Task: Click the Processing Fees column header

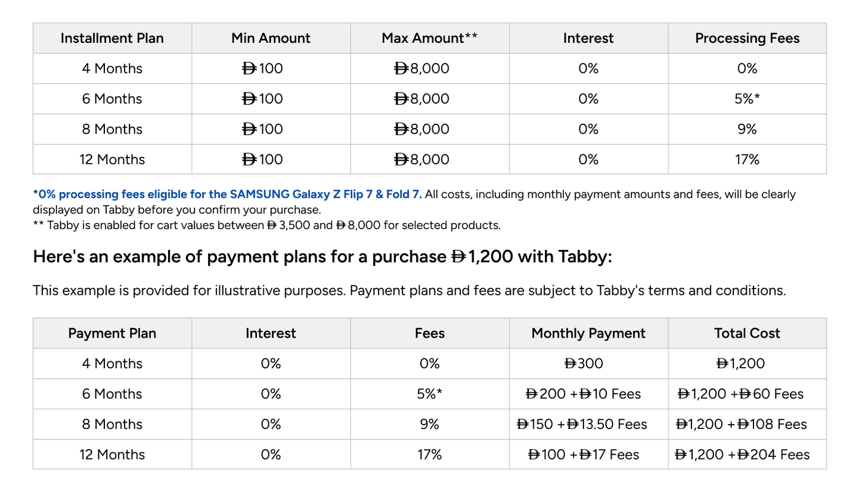Action: click(x=747, y=38)
